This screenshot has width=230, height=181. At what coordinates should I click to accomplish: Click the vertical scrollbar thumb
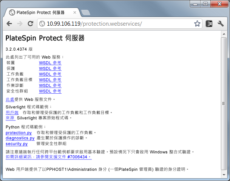(224, 104)
